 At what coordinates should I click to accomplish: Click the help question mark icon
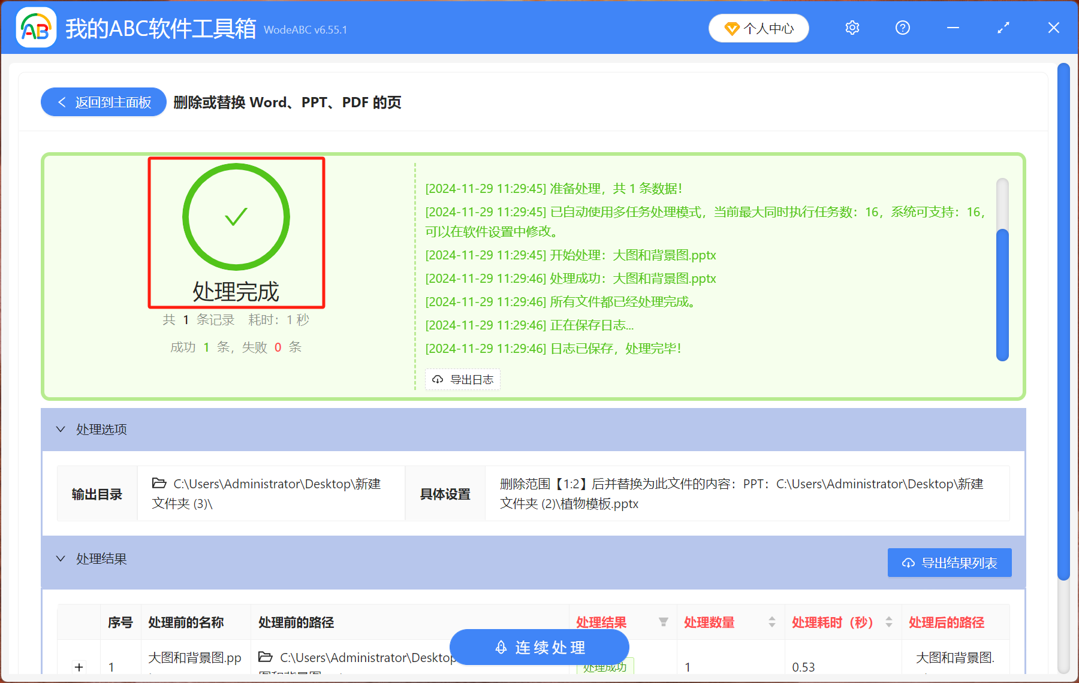point(902,28)
